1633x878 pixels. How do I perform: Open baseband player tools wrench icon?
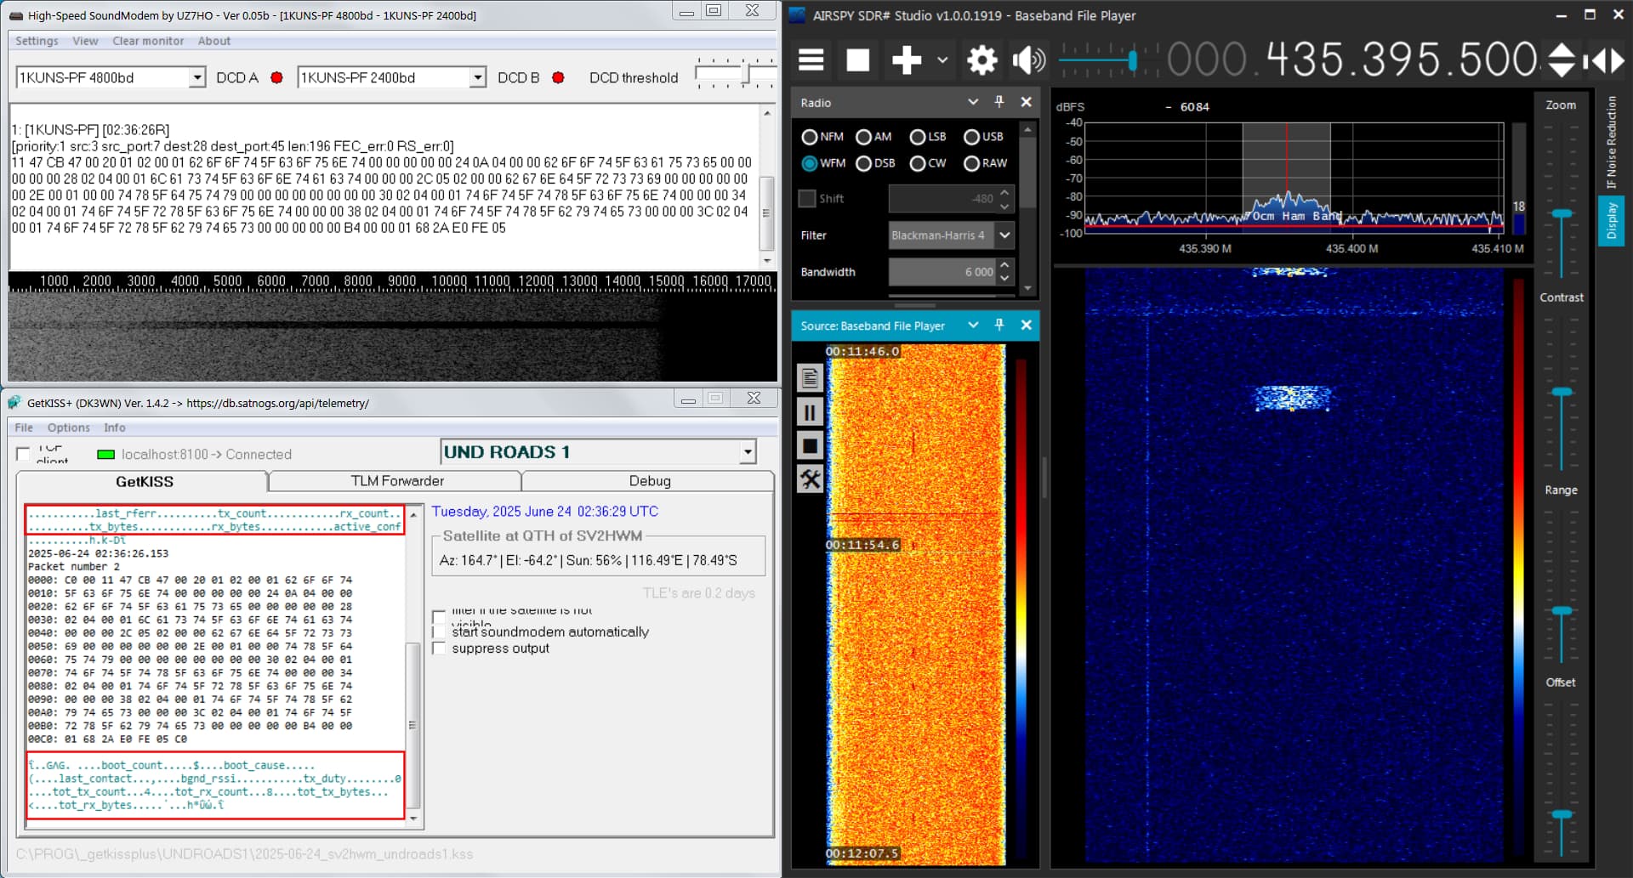810,479
